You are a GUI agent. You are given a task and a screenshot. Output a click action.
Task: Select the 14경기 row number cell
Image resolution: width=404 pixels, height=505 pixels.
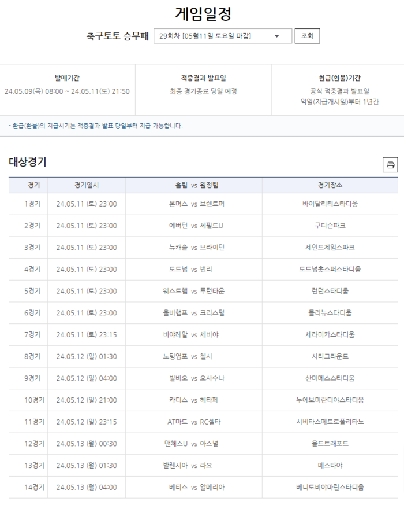[32, 487]
